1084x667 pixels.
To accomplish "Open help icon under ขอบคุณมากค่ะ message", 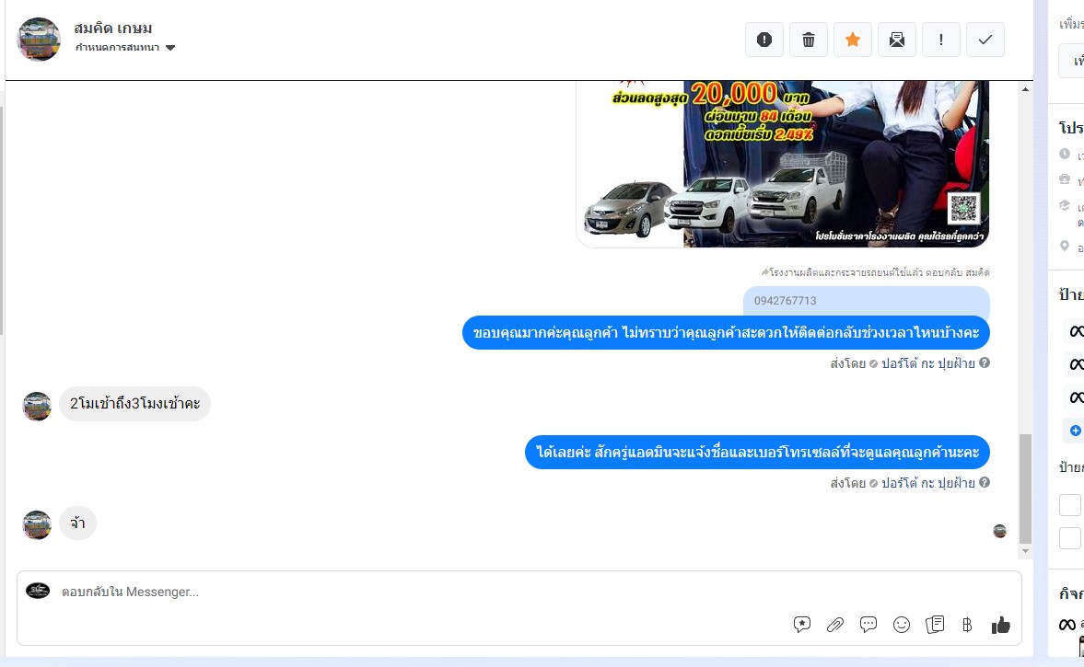I will 985,362.
